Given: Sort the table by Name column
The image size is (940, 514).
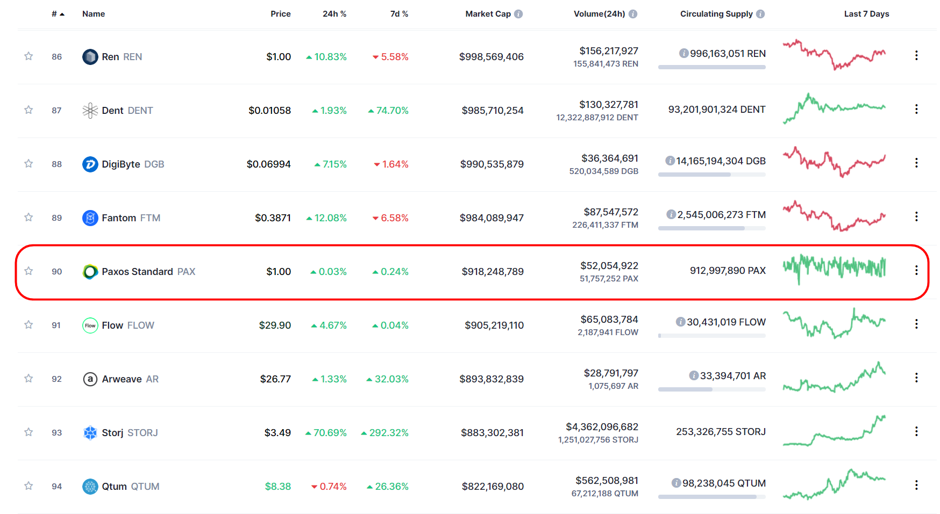Looking at the screenshot, I should (x=94, y=14).
